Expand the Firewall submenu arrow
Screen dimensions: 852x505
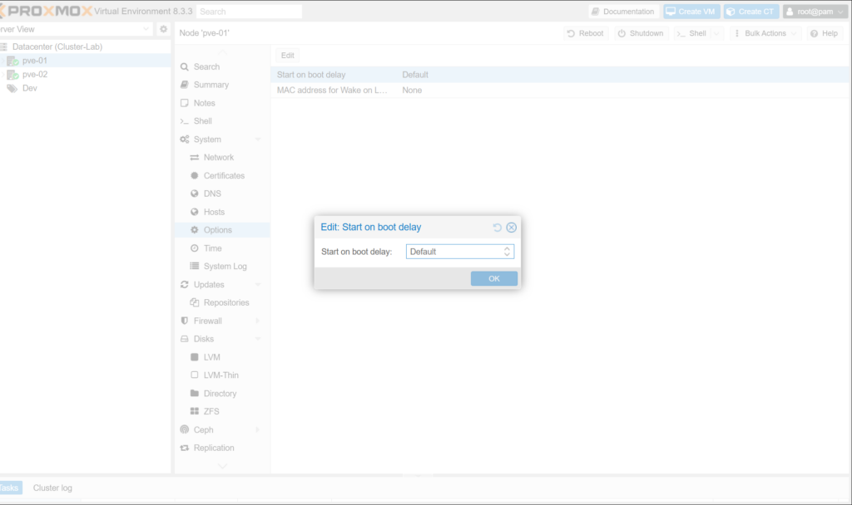(258, 321)
